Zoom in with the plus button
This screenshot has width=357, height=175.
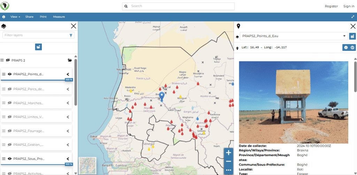coord(228,153)
